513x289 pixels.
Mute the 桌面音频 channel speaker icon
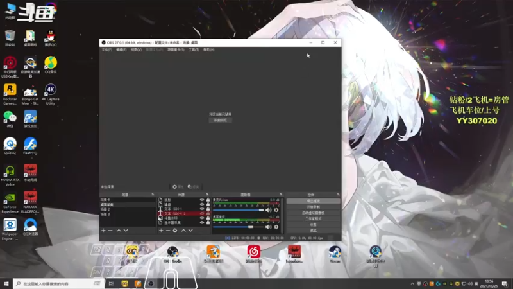pos(269,227)
